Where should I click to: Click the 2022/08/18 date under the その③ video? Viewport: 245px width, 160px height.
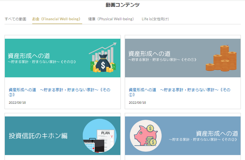[17, 103]
